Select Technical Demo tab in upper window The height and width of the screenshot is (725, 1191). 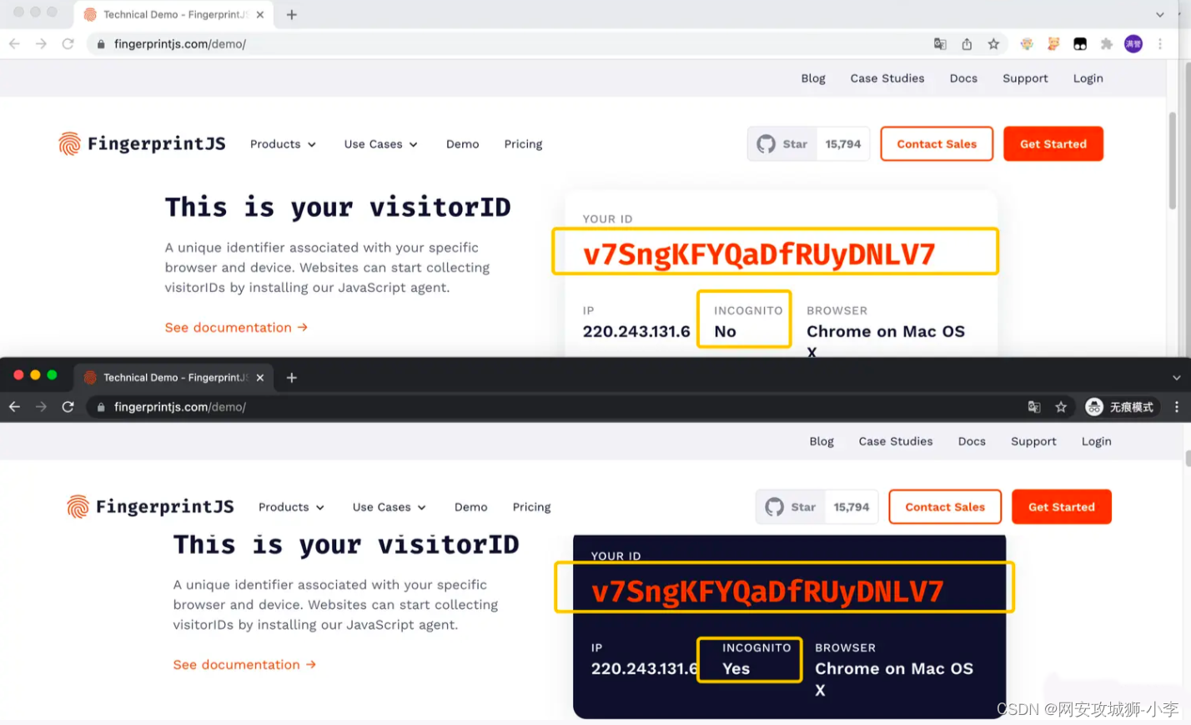(173, 15)
